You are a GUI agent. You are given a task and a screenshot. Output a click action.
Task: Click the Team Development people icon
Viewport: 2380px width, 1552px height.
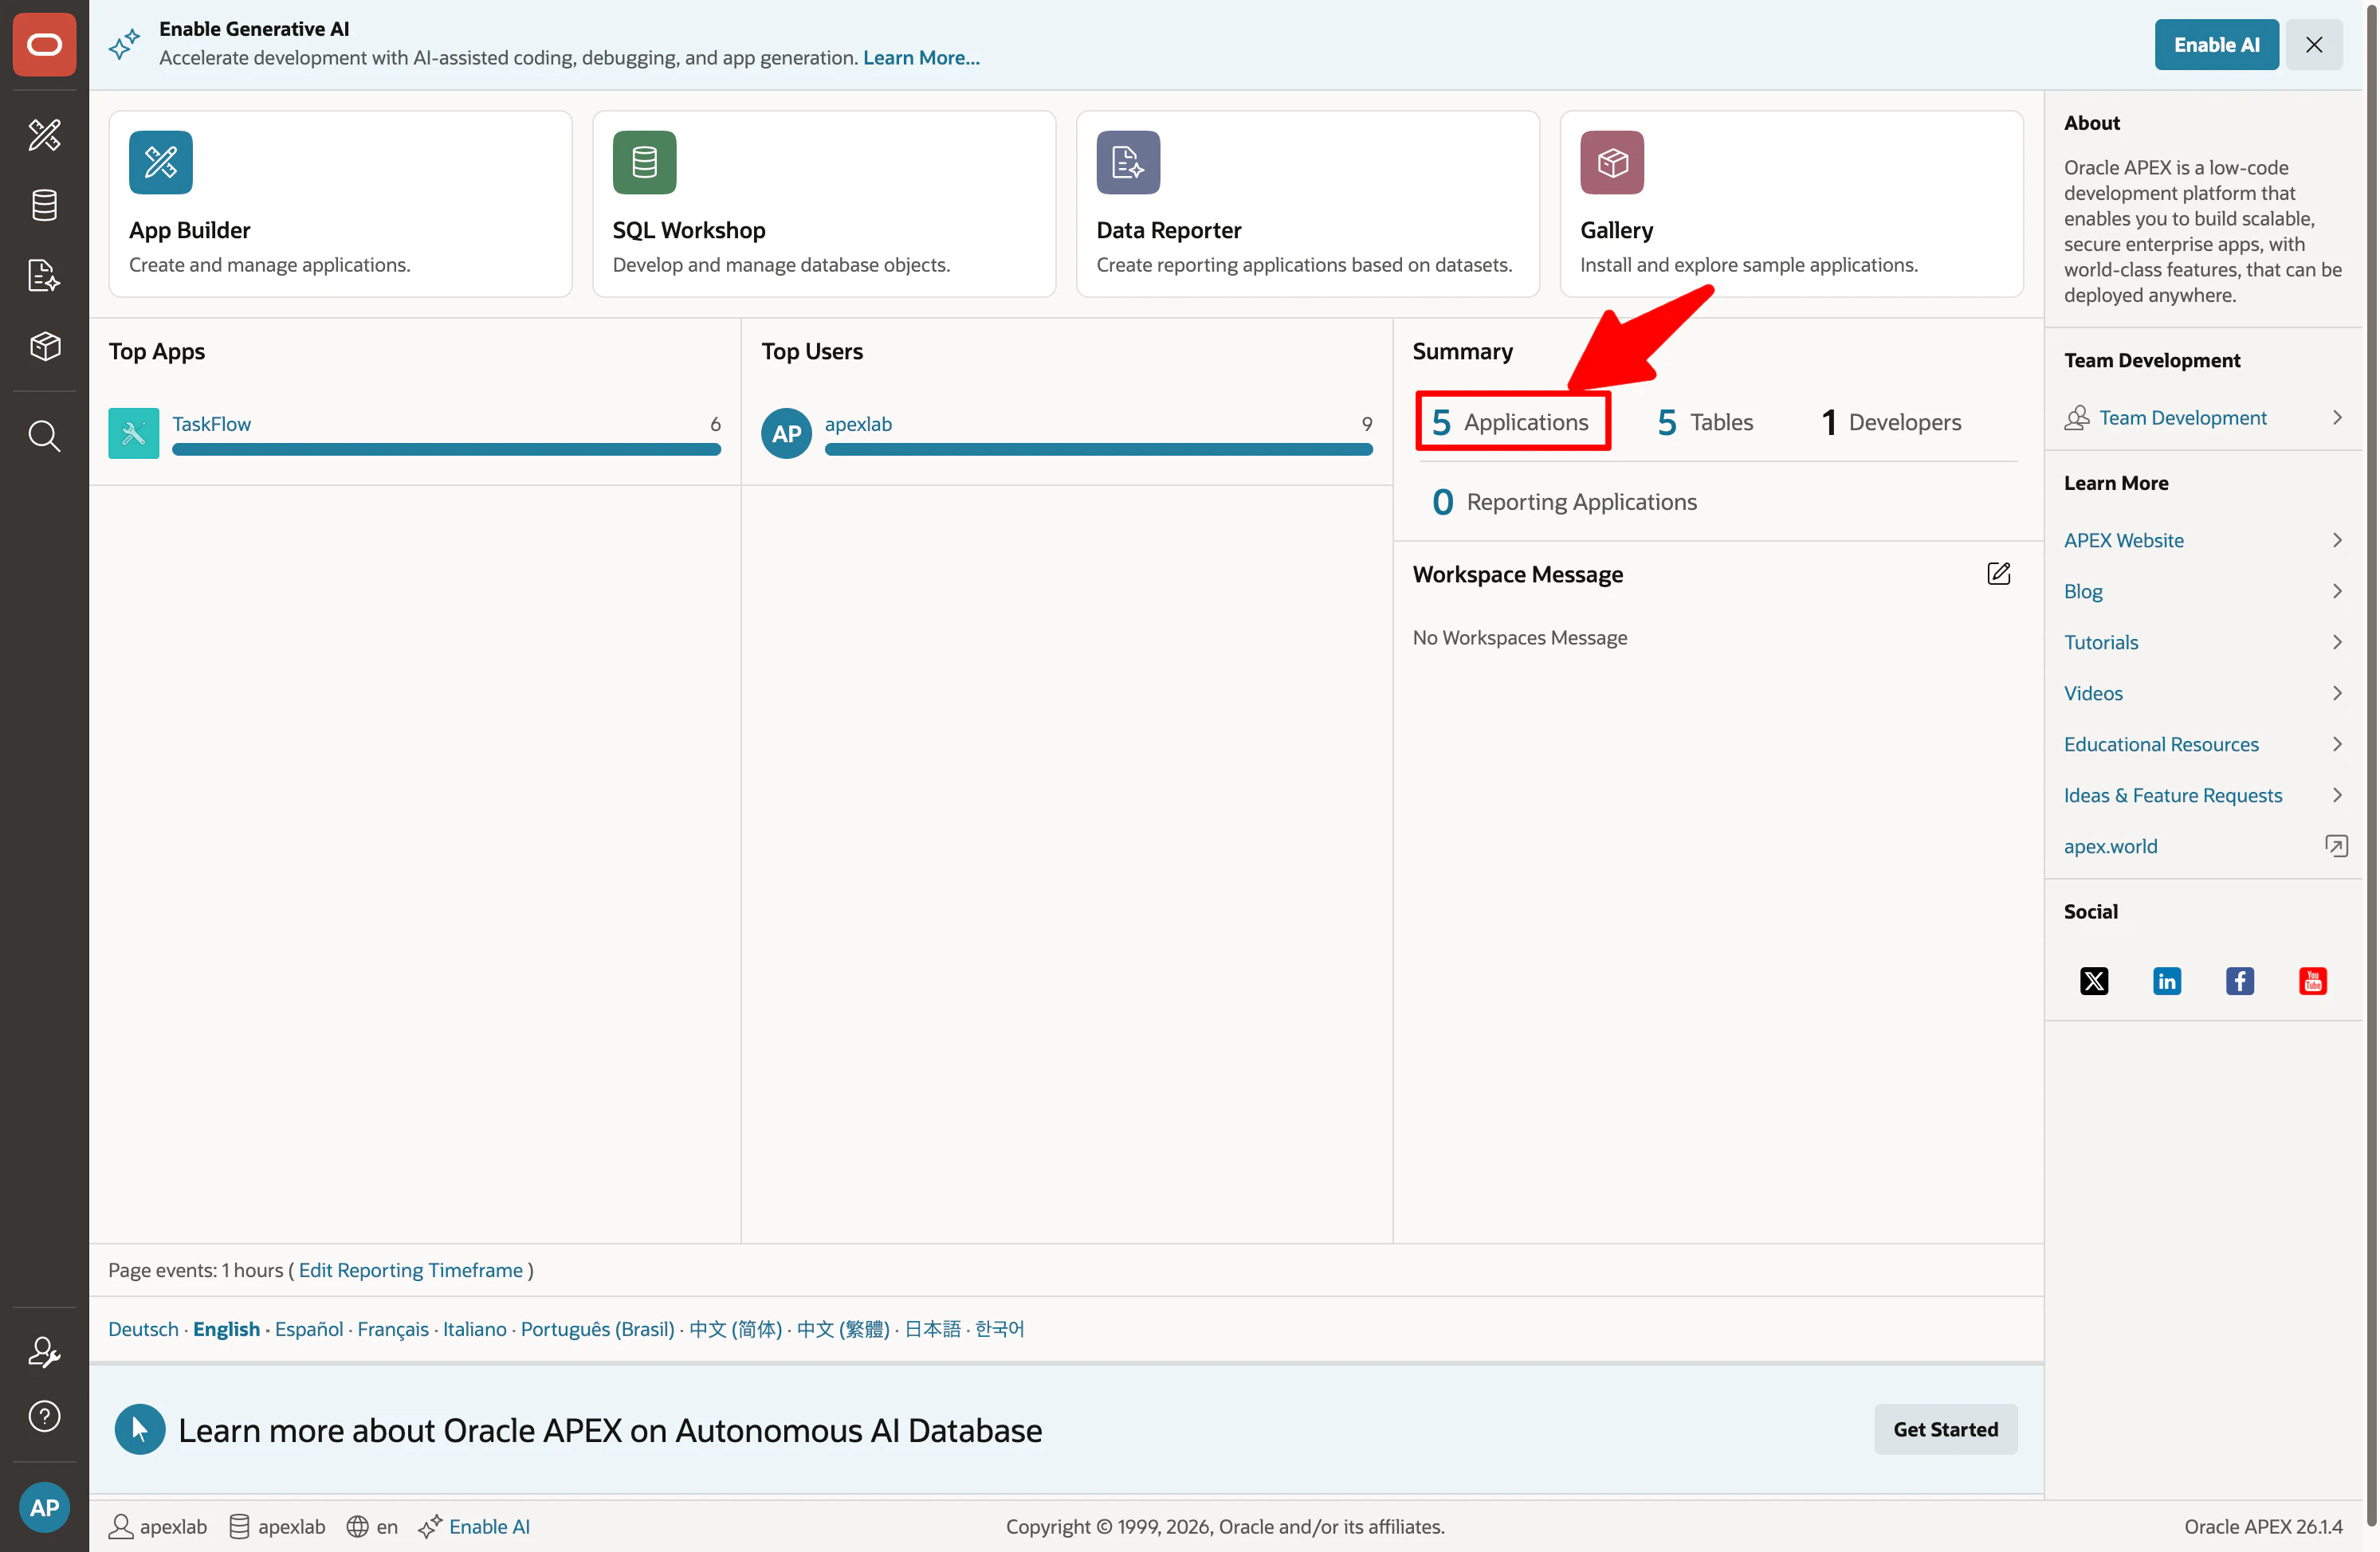click(x=2077, y=417)
